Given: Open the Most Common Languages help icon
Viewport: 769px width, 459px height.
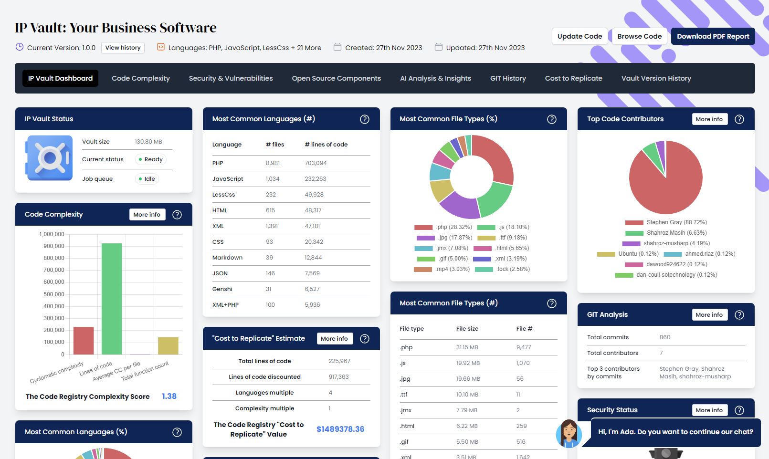Looking at the screenshot, I should coord(364,119).
